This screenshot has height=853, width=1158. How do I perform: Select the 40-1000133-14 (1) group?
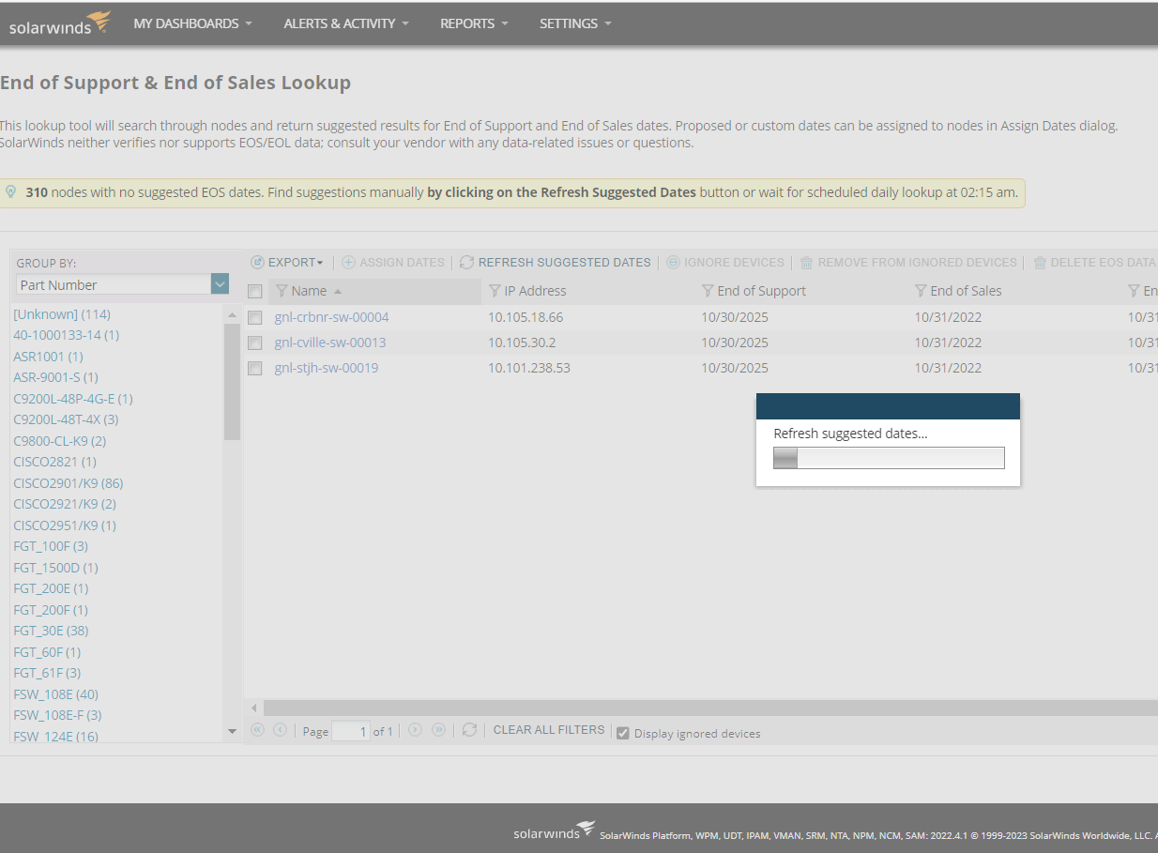(66, 335)
